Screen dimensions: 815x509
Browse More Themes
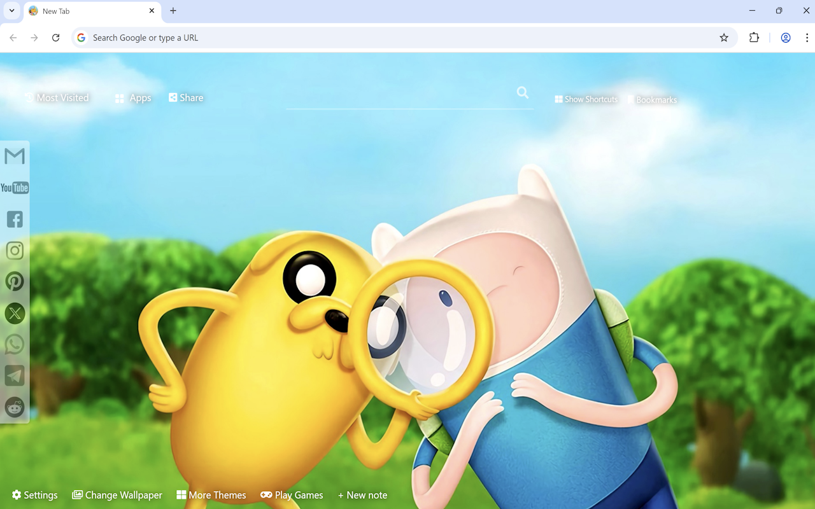coord(211,494)
